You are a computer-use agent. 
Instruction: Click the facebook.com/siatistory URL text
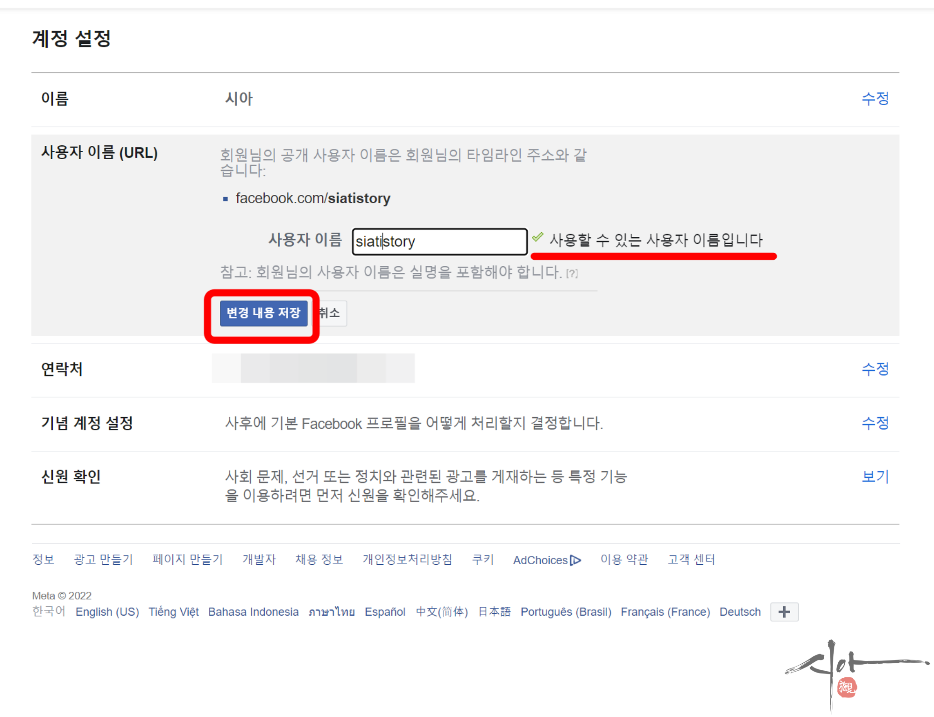click(312, 199)
